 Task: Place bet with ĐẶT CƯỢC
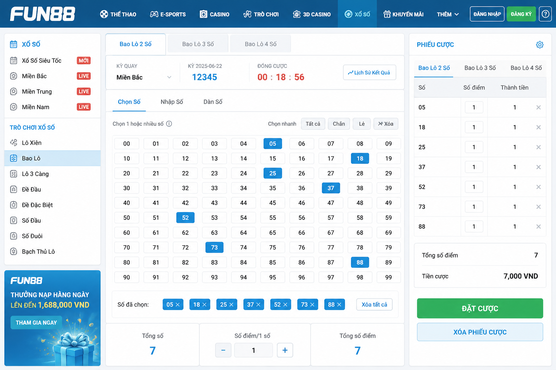[x=480, y=308]
